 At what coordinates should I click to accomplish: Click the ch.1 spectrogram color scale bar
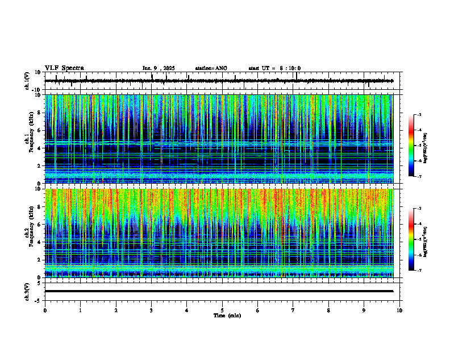pyautogui.click(x=411, y=146)
